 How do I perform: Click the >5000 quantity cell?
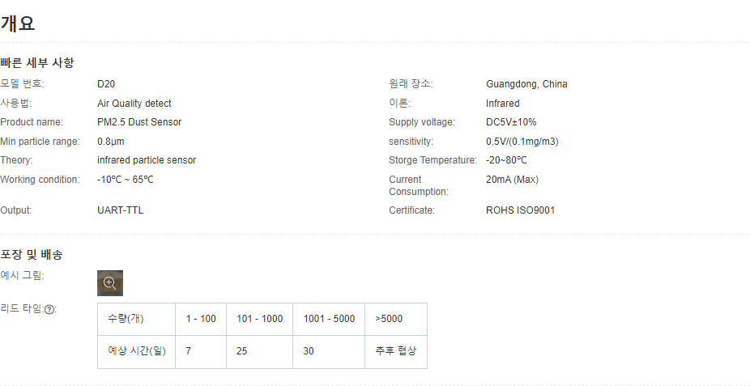click(x=389, y=319)
